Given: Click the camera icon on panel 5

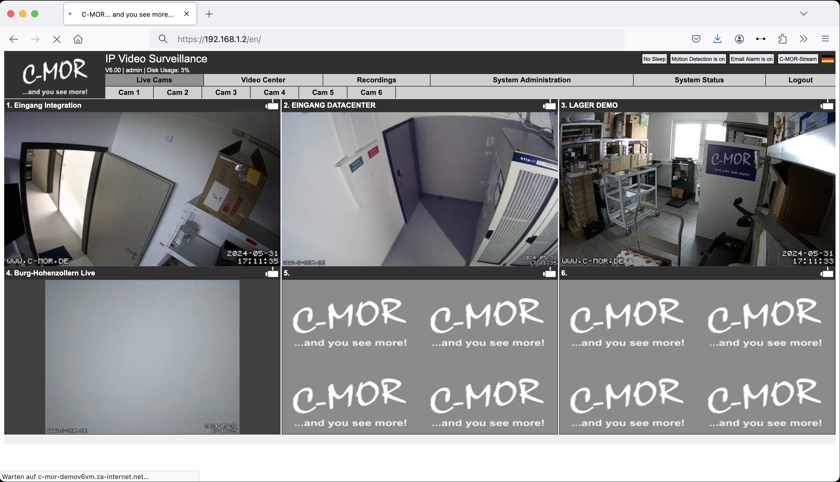Looking at the screenshot, I should click(549, 273).
